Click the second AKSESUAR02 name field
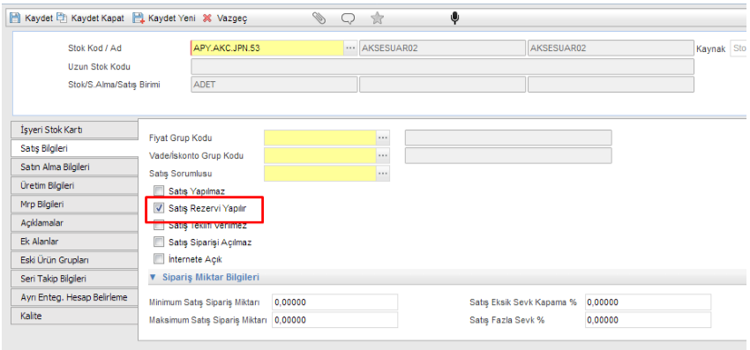 click(611, 48)
